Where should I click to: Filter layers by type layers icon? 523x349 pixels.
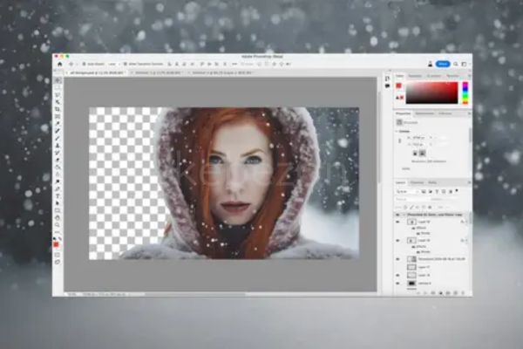pos(437,191)
